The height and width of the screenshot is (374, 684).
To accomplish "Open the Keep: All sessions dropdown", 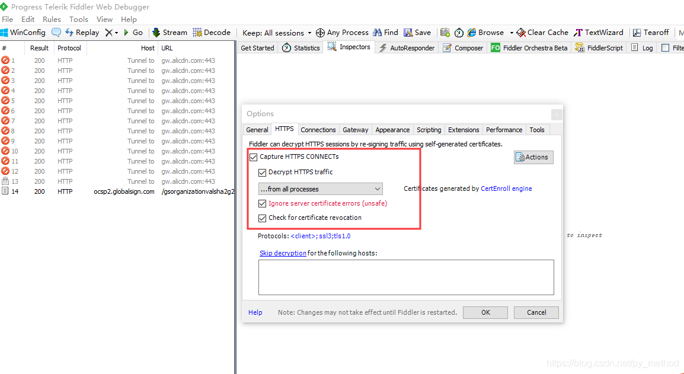I will coord(277,33).
